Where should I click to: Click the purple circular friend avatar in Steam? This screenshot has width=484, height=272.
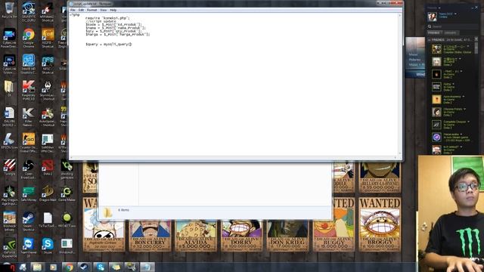coord(436,137)
